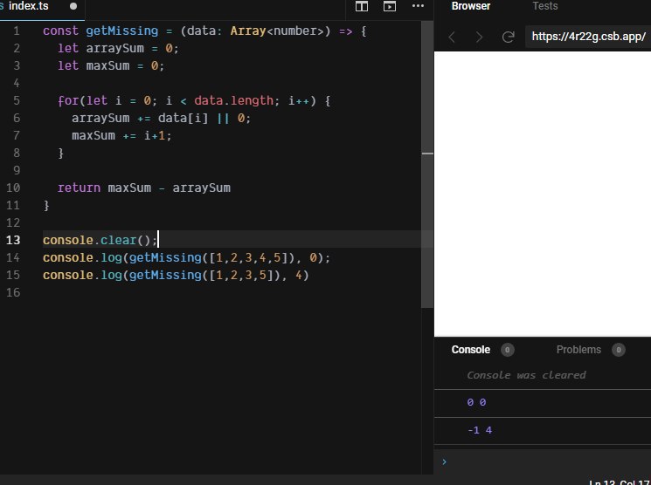651x485 pixels.
Task: Click line number 1 in gutter
Action: 17,31
